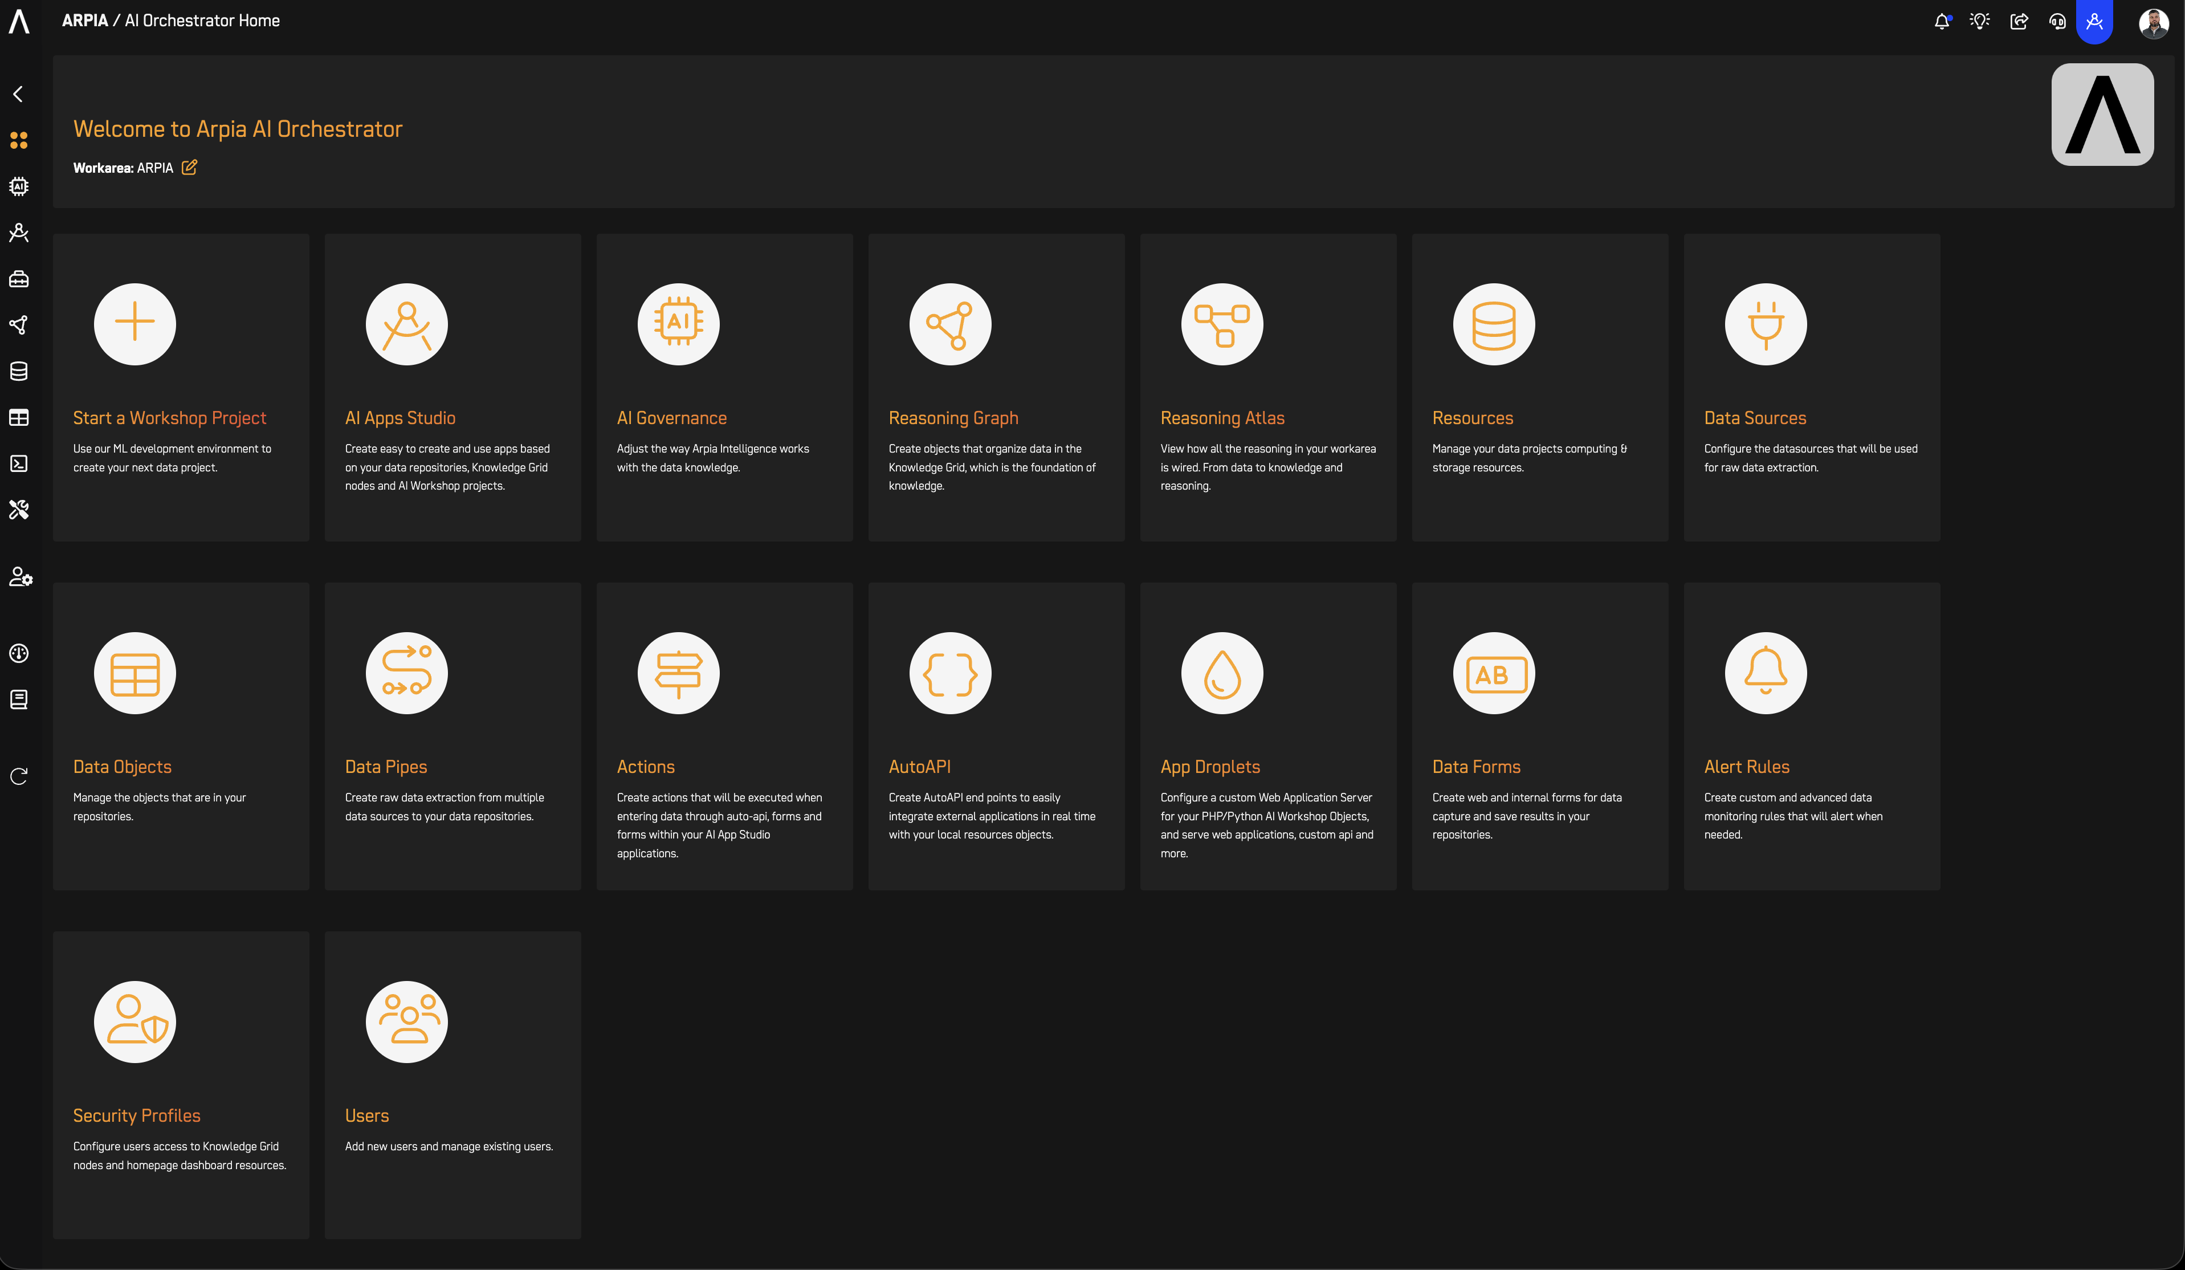
Task: Click the Data Pipes title link
Action: click(x=385, y=767)
